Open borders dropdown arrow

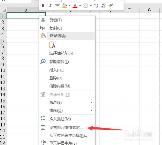click(x=91, y=6)
